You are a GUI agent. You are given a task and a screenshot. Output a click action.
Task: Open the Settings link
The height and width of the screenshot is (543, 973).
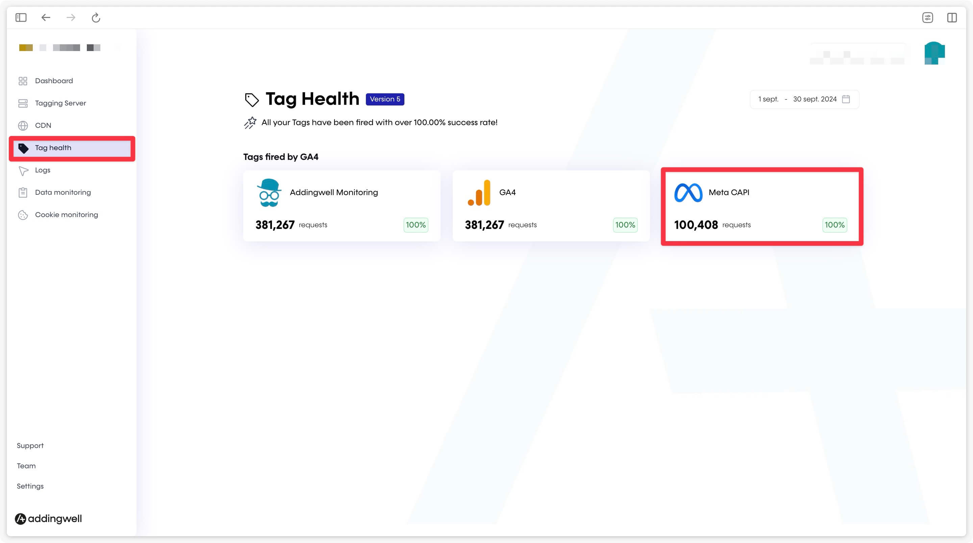pos(30,486)
